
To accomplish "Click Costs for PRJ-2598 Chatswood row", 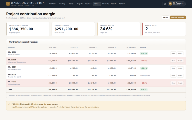I will coord(180,61).
